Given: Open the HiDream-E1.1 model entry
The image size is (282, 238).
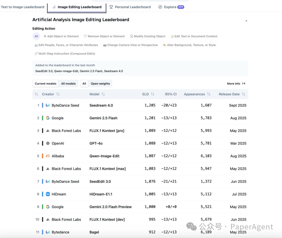Looking at the screenshot, I should 101,194.
